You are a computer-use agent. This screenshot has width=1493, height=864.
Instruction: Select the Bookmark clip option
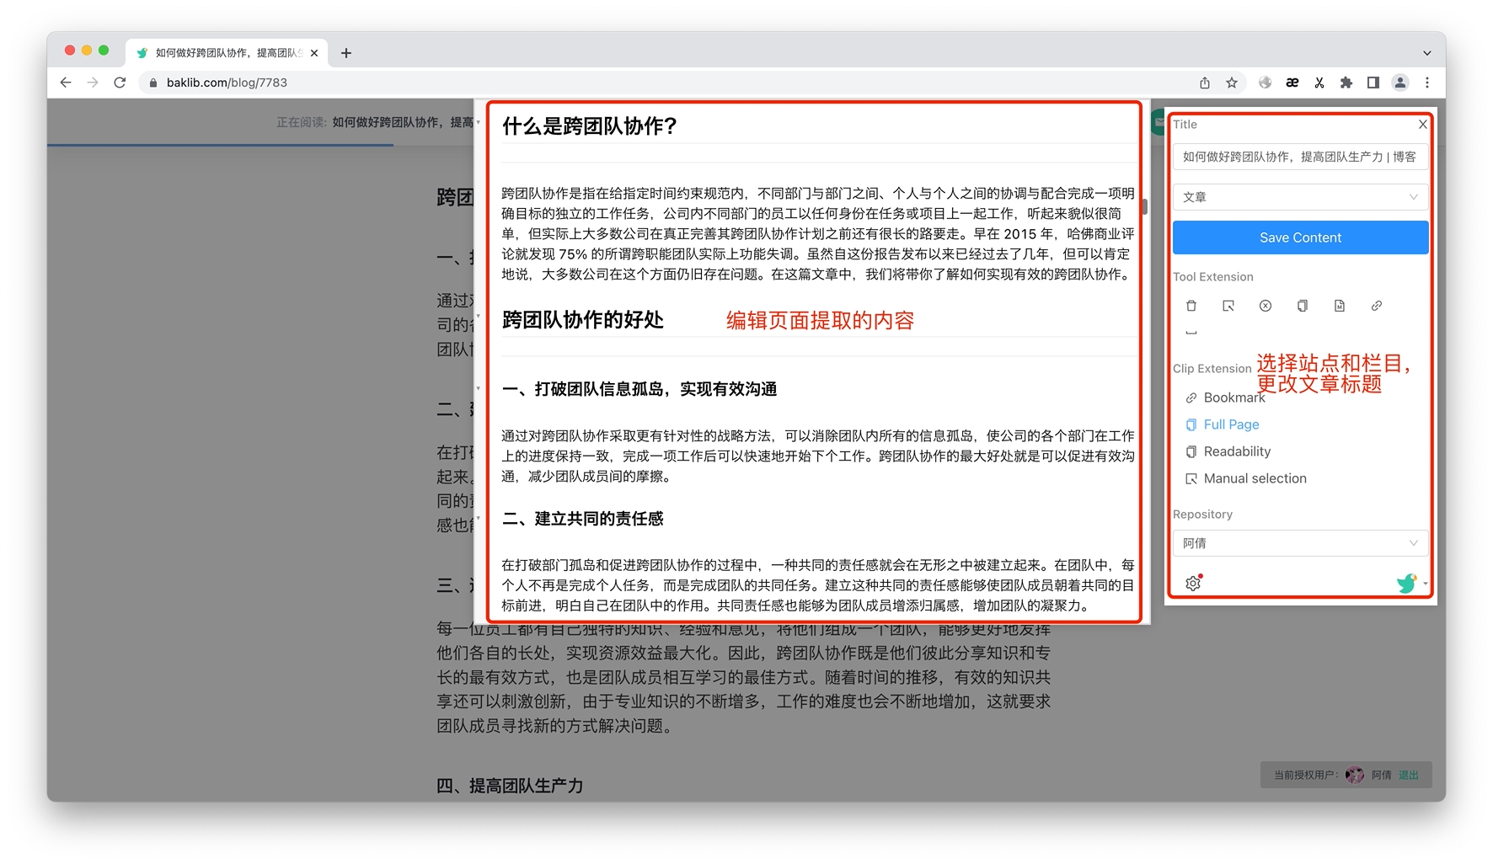pos(1225,397)
